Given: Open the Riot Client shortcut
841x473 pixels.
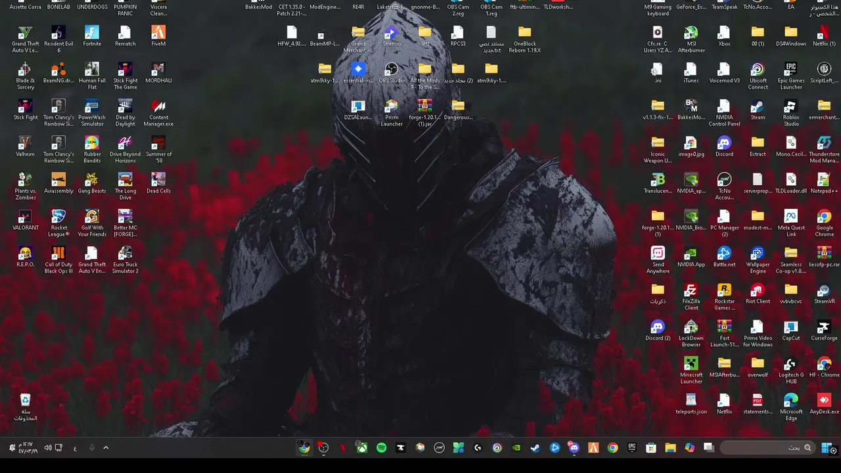Looking at the screenshot, I should coord(758,294).
